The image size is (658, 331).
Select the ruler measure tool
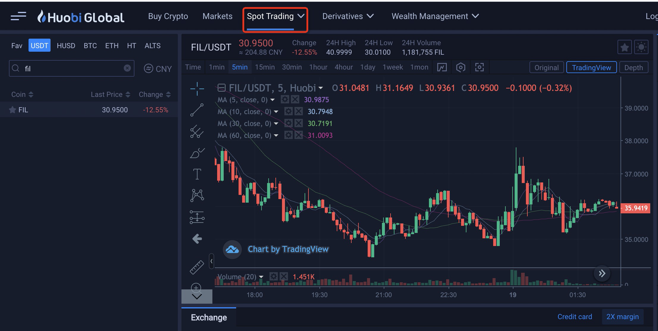pyautogui.click(x=197, y=267)
